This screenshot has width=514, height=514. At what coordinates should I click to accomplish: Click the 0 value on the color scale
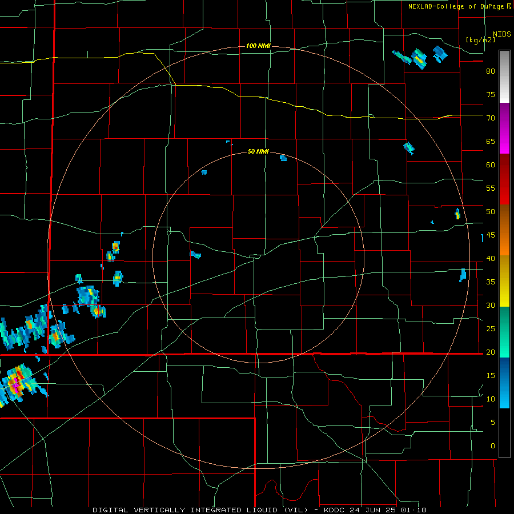pyautogui.click(x=493, y=446)
